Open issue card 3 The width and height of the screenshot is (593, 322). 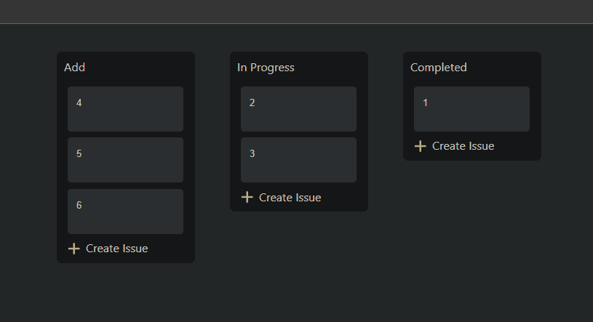(298, 160)
